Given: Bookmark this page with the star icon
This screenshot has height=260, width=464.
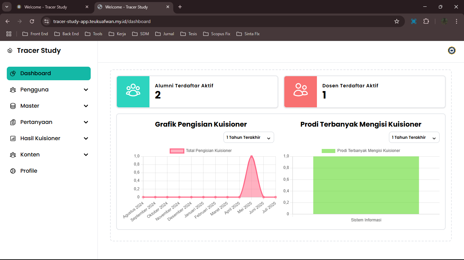Looking at the screenshot, I should [396, 21].
